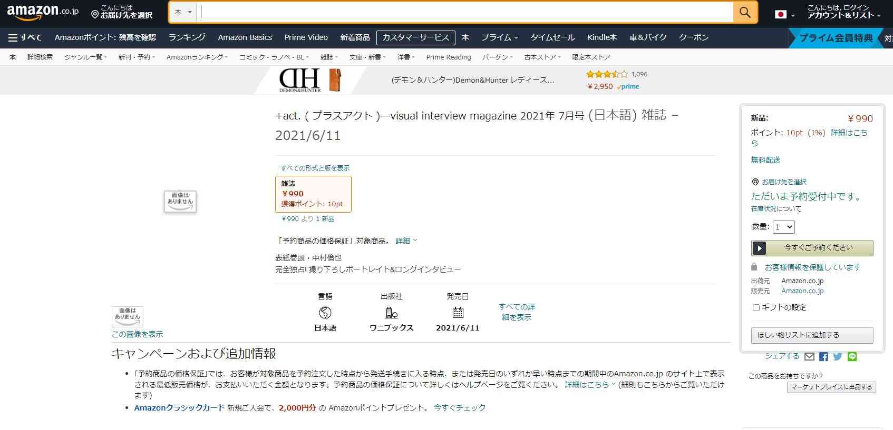Image resolution: width=893 pixels, height=430 pixels.
Task: Select the 雑誌 format box
Action: tap(313, 194)
